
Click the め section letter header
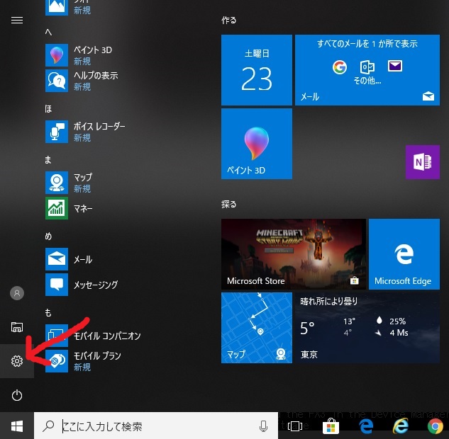(48, 236)
